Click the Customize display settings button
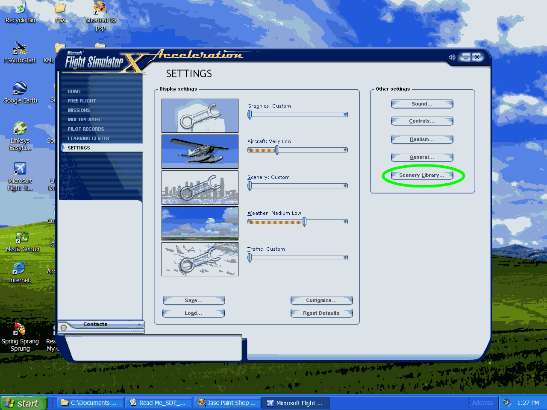The width and height of the screenshot is (547, 410). pyautogui.click(x=321, y=301)
